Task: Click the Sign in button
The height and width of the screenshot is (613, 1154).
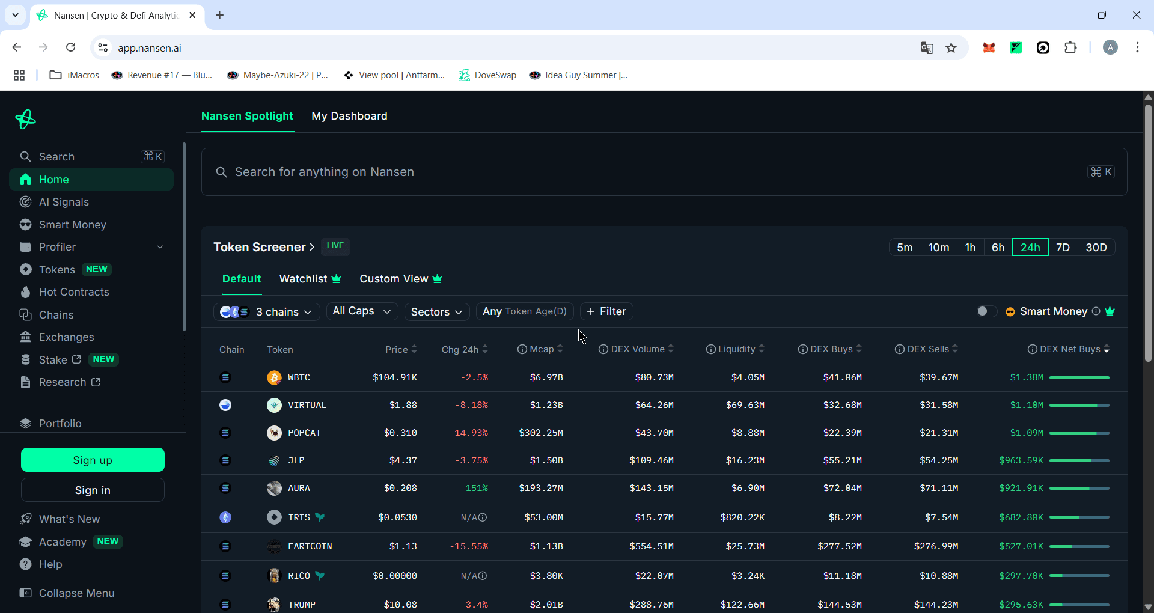Action: pyautogui.click(x=93, y=490)
